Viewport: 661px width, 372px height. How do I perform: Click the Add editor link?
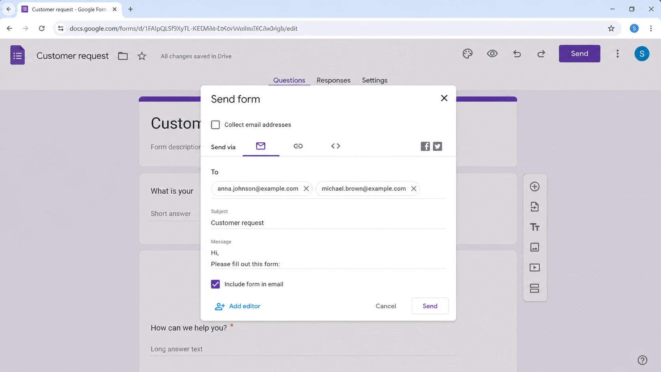[237, 306]
